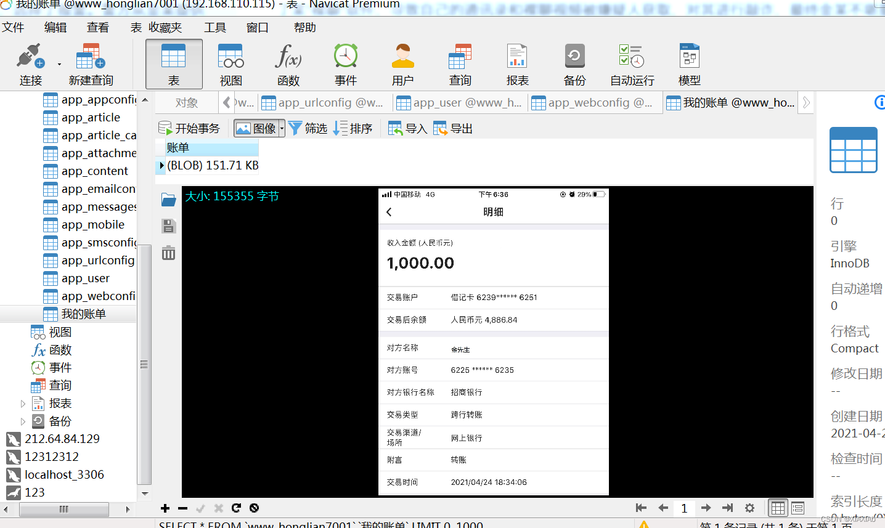The width and height of the screenshot is (885, 528).
Task: Click the open-folder load image icon
Action: click(x=168, y=200)
